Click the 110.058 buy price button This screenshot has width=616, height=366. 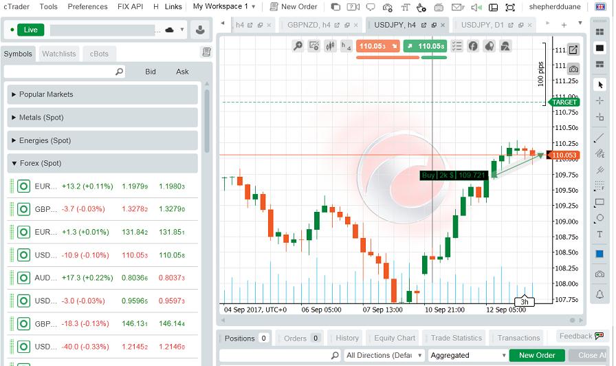[425, 46]
